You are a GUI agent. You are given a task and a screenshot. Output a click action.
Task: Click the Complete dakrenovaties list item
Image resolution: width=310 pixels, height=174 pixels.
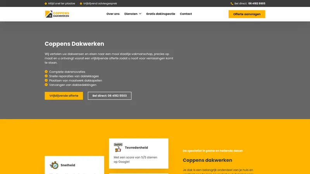pyautogui.click(x=67, y=72)
